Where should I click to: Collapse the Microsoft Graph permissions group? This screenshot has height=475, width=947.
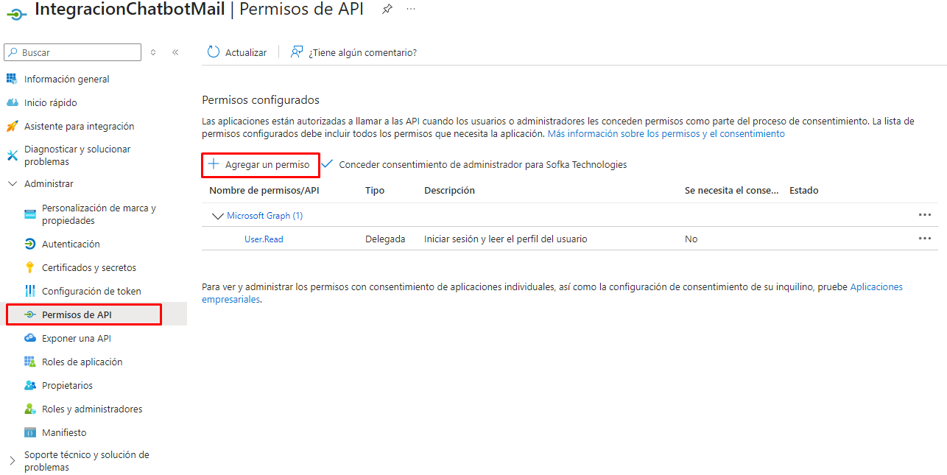[x=217, y=216]
